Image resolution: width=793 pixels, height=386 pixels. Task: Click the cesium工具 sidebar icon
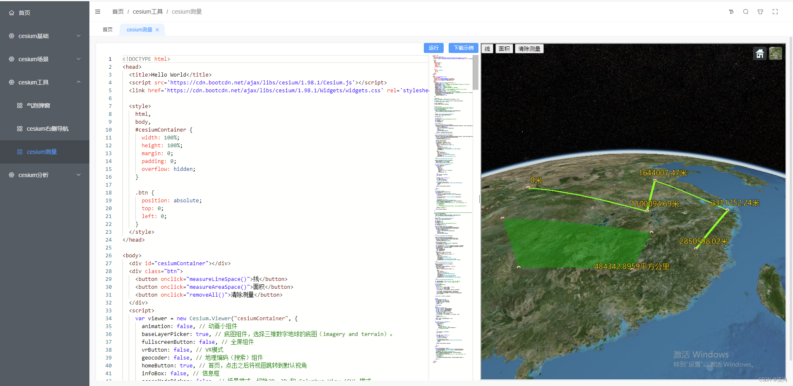point(12,82)
